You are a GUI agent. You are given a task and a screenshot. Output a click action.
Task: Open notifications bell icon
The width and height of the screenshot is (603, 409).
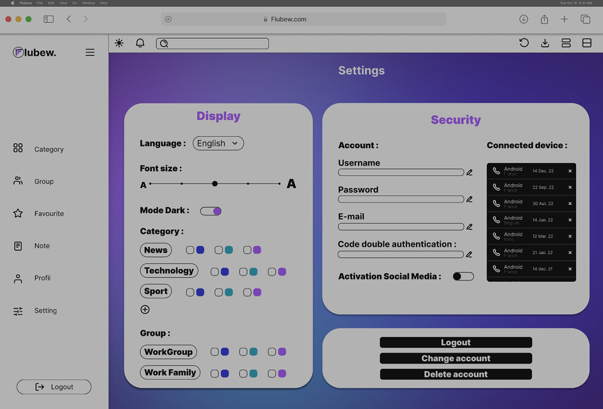point(140,43)
